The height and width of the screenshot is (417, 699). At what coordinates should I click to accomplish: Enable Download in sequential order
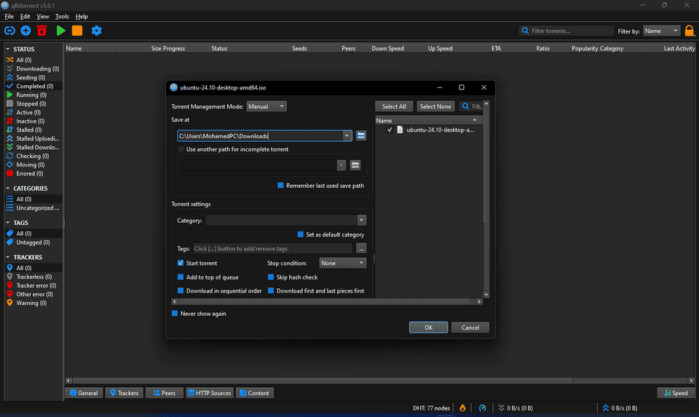(181, 290)
